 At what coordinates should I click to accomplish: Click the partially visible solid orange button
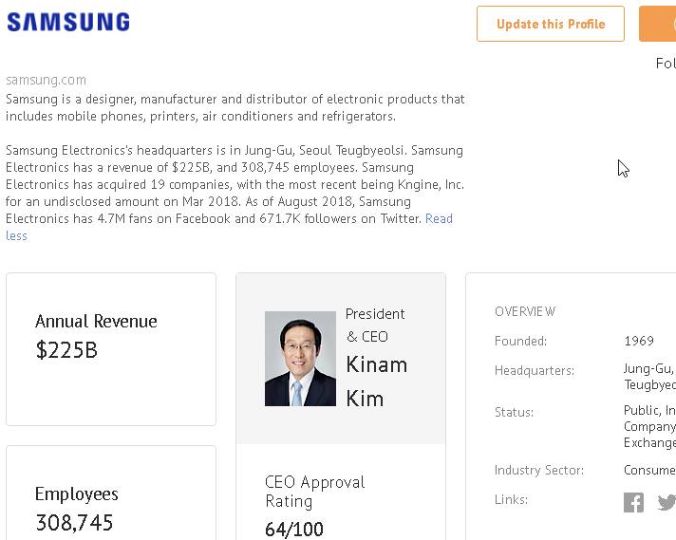click(x=658, y=24)
